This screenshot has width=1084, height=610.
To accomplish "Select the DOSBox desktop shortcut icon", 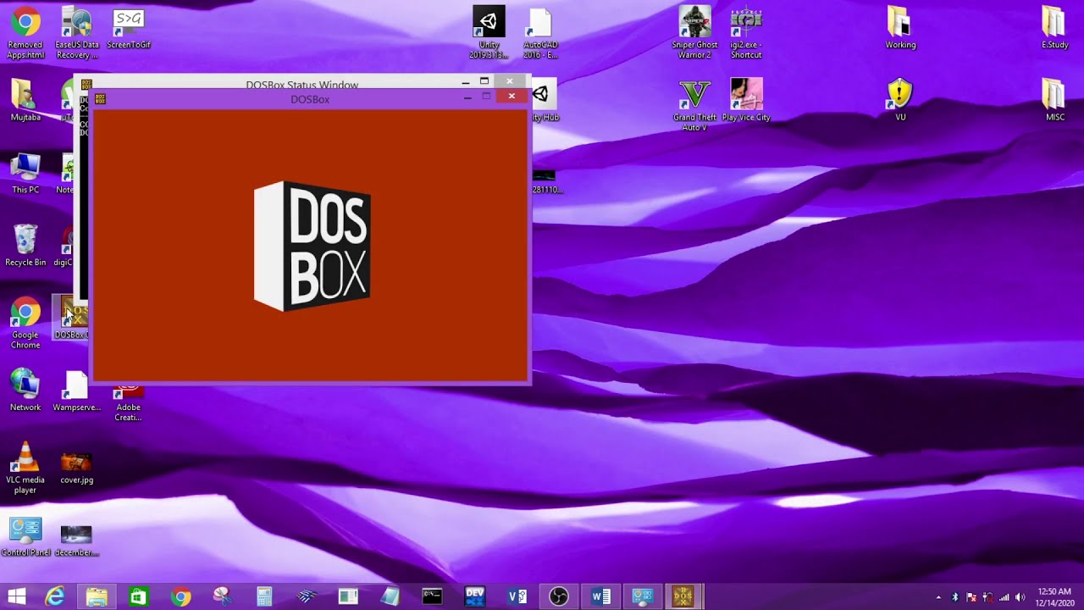I will point(69,318).
